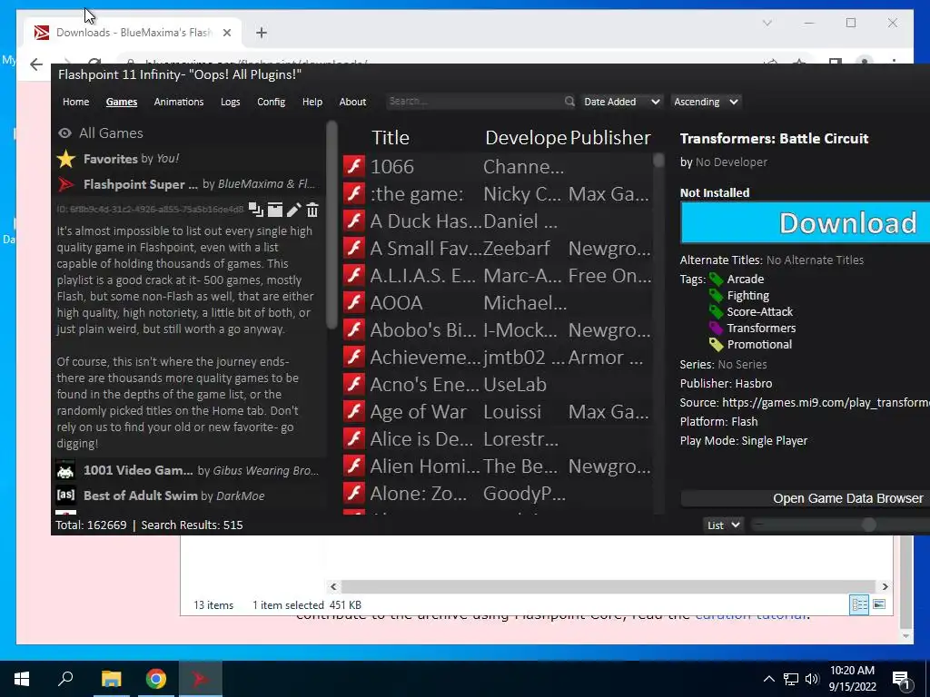Click the Edit Playlist pencil icon
Viewport: 930px width, 697px height.
point(293,210)
